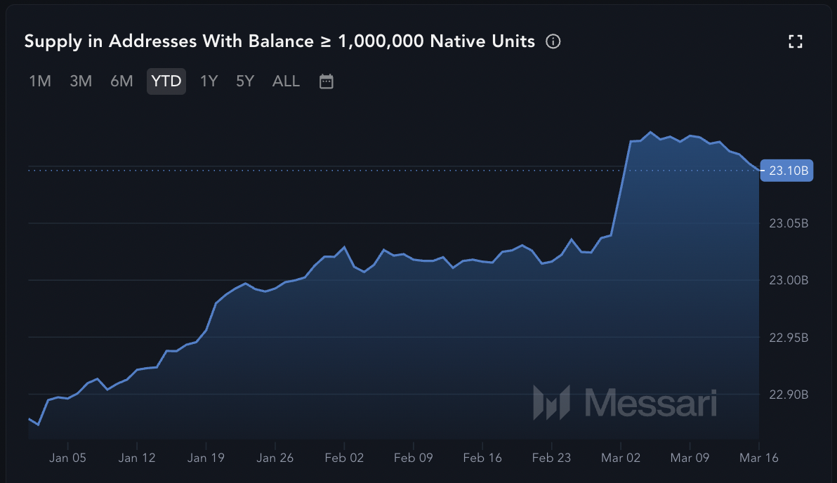The image size is (837, 483).
Task: Click the chart title about Supply in Addresses
Action: point(279,41)
